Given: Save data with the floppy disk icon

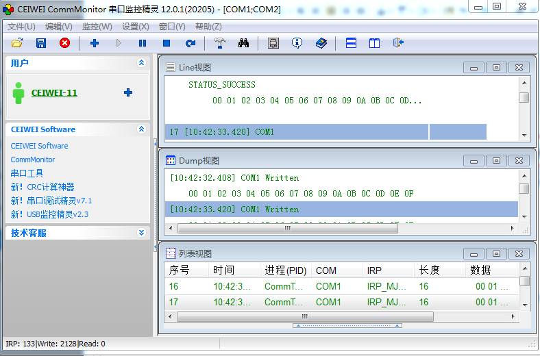Looking at the screenshot, I should [41, 43].
